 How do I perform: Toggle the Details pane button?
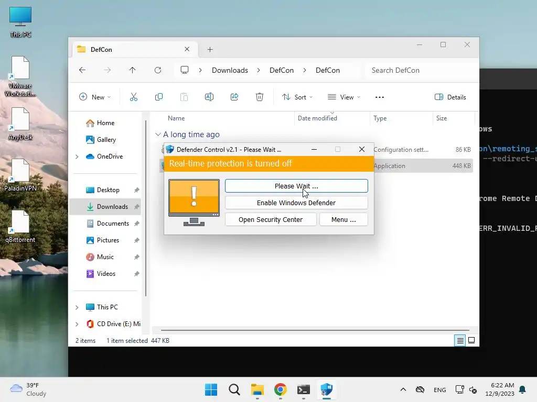click(x=450, y=97)
